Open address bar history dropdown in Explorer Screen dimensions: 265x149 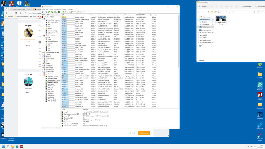click(250, 12)
